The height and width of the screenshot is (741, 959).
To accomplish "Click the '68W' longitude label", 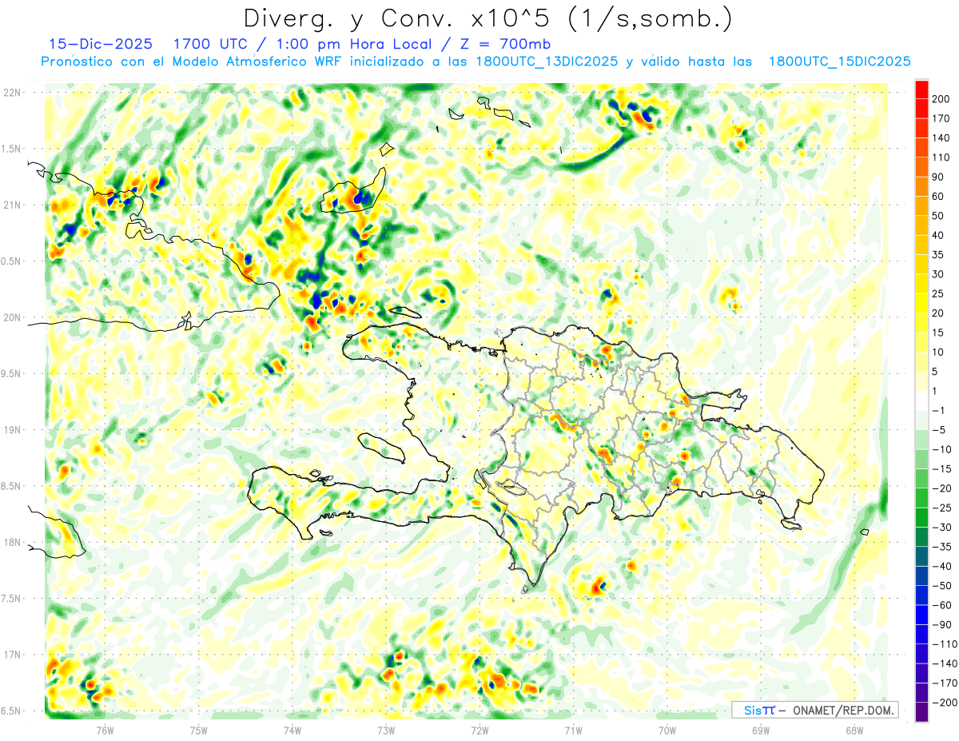I will click(854, 730).
